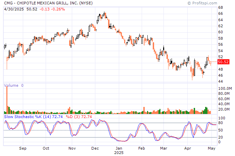Viewport: 235px width, 156px height.
Task: Click the 68 price axis label
Action: point(221,7)
